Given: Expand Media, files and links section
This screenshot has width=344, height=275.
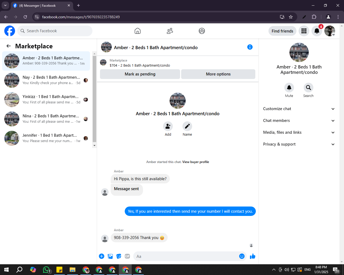Looking at the screenshot, I should [x=299, y=132].
